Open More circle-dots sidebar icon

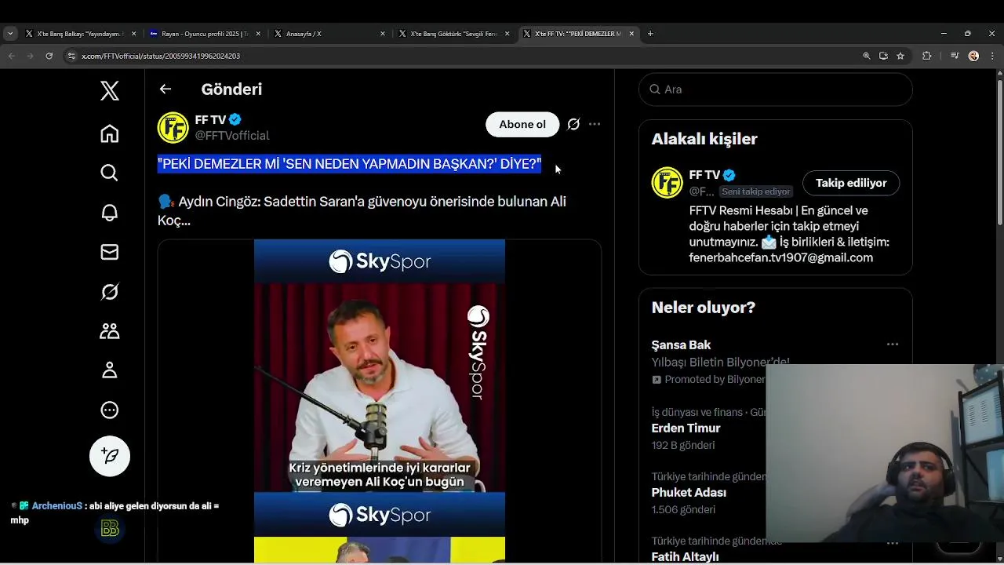110,410
